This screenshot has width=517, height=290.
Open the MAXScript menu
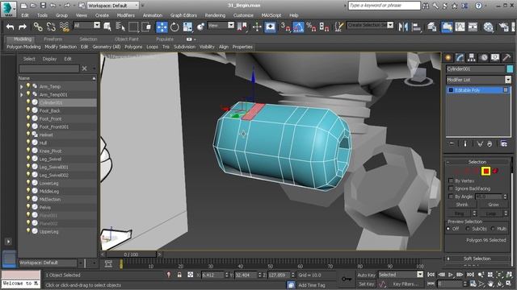[x=271, y=15]
